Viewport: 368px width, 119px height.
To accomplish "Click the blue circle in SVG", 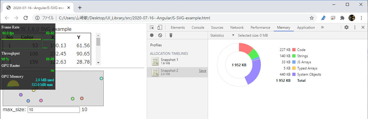I will point(28,101).
